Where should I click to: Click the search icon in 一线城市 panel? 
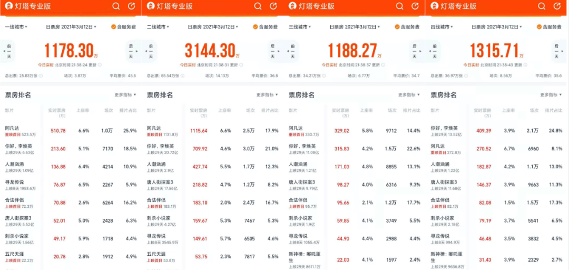point(116,6)
